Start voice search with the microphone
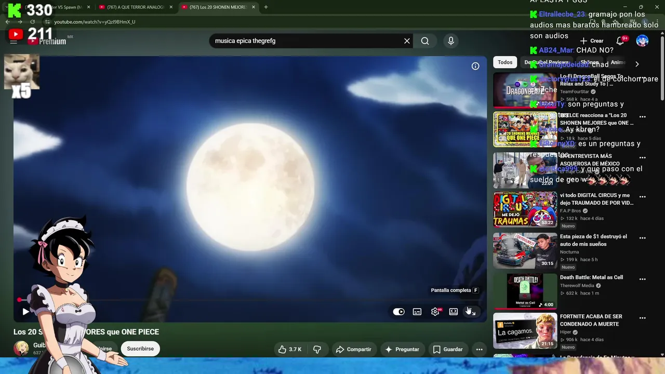Viewport: 665px width, 374px height. [451, 41]
